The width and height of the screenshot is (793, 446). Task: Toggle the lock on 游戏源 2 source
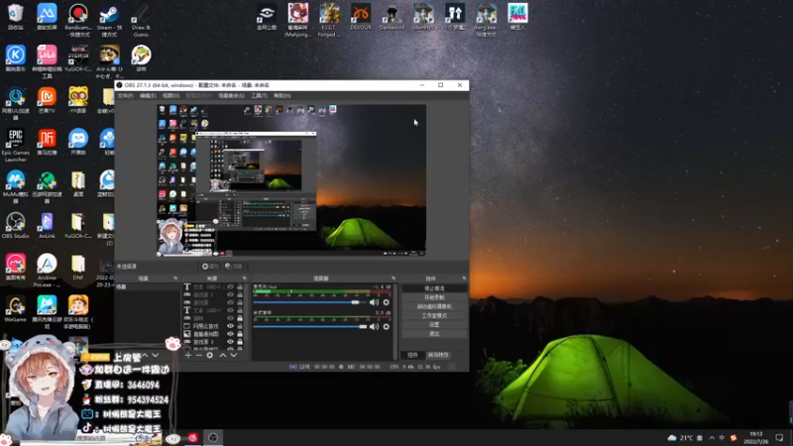click(240, 294)
